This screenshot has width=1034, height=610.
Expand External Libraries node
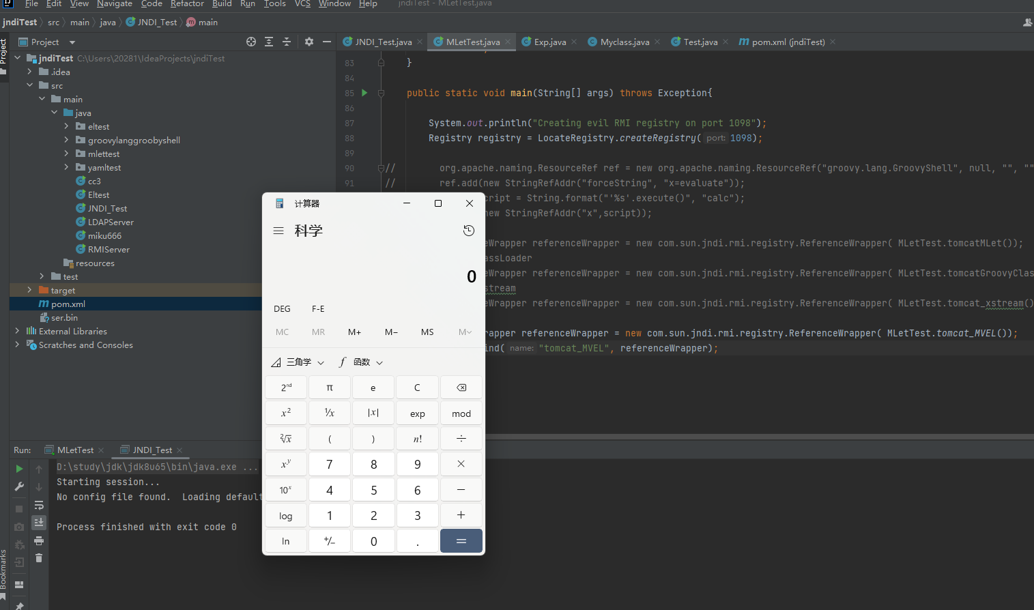[17, 331]
